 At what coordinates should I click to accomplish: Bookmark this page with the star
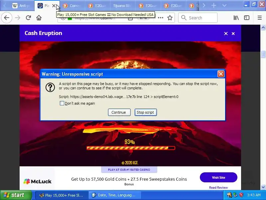pyautogui.click(x=170, y=18)
